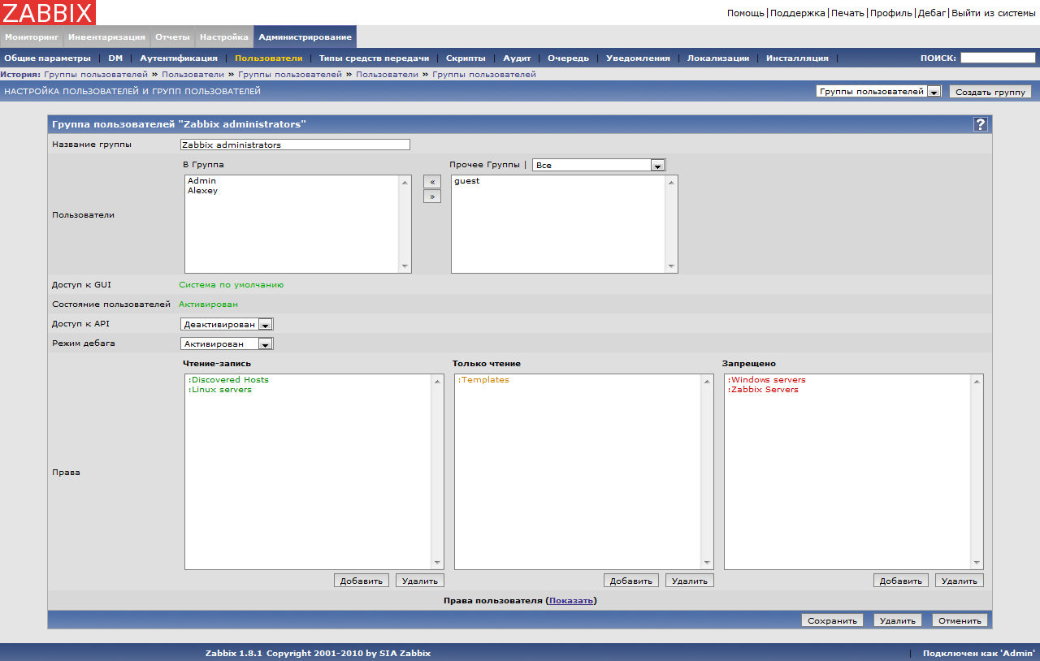The height and width of the screenshot is (661, 1040).
Task: Click the Сохранить button
Action: coord(832,620)
